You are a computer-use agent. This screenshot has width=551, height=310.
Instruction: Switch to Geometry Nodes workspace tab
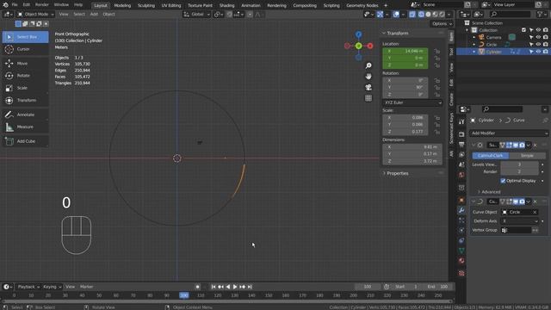coord(362,5)
